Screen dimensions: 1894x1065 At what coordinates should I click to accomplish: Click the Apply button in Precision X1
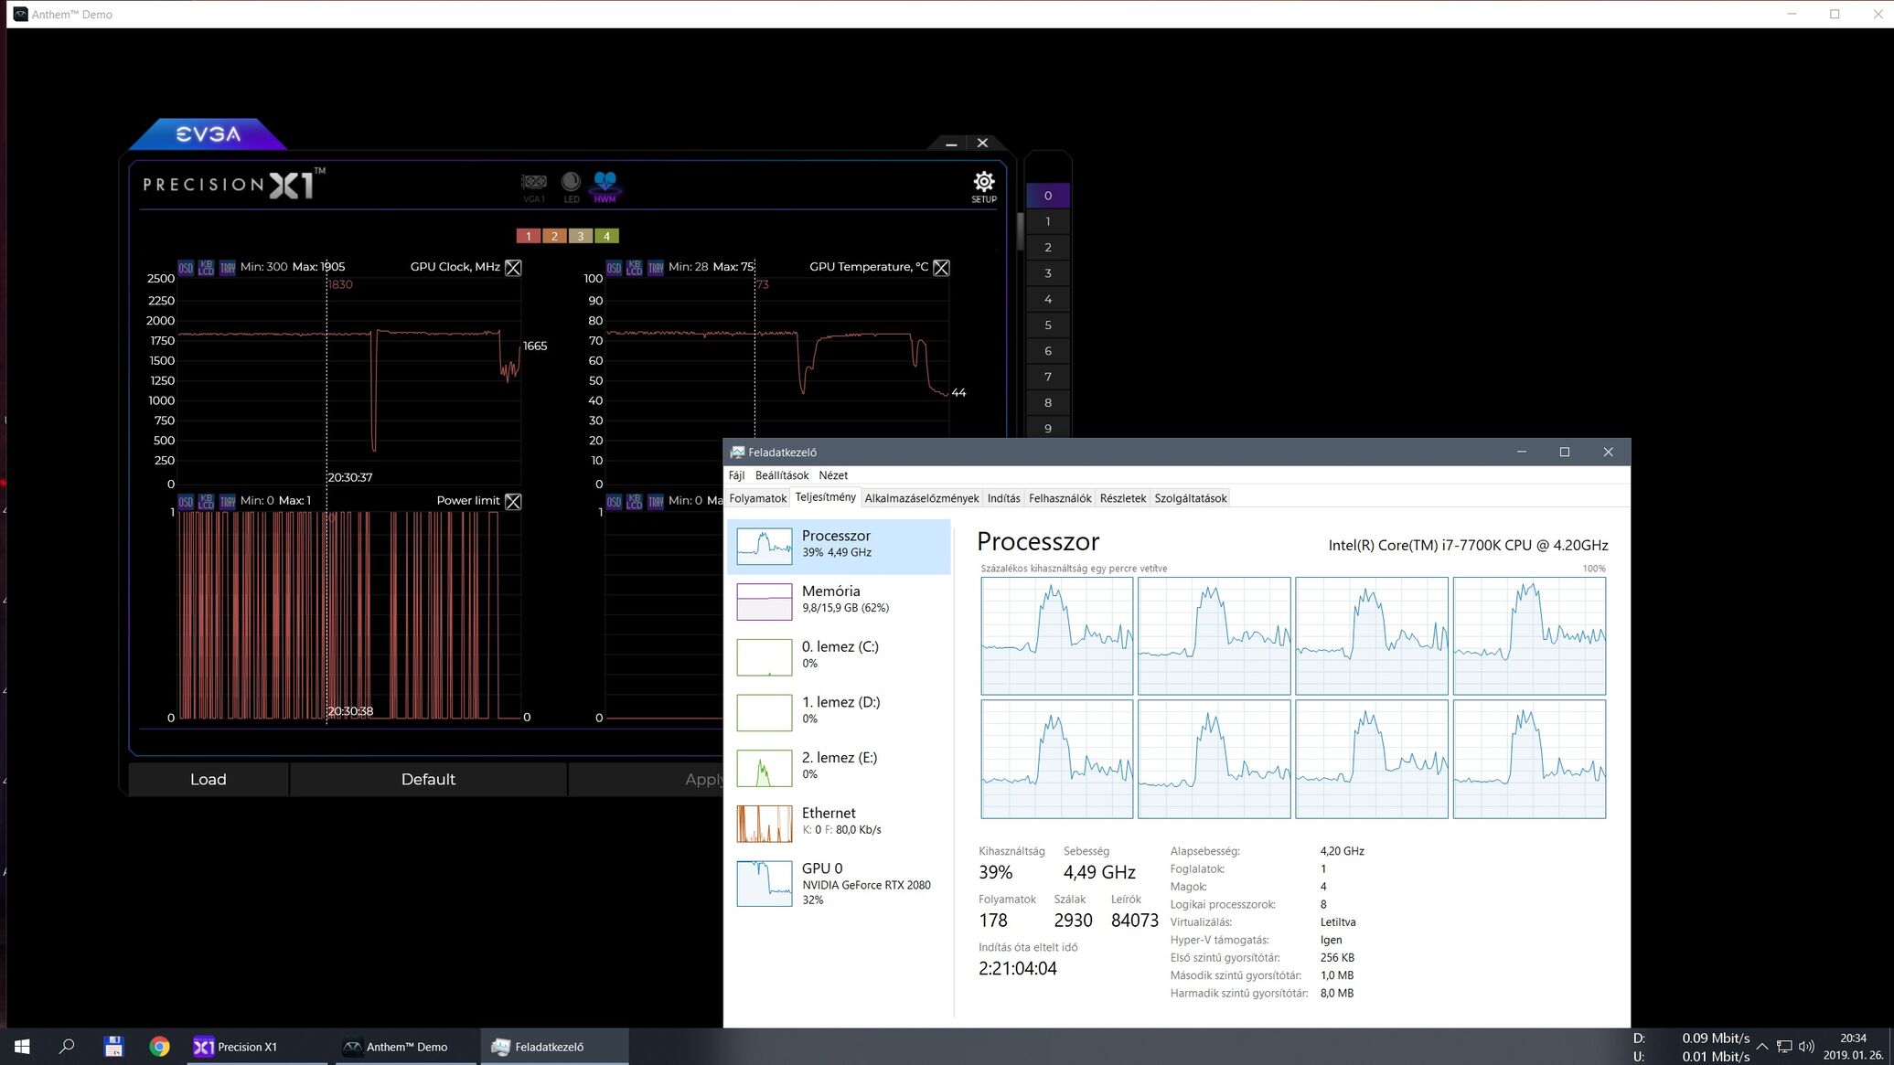(646, 779)
